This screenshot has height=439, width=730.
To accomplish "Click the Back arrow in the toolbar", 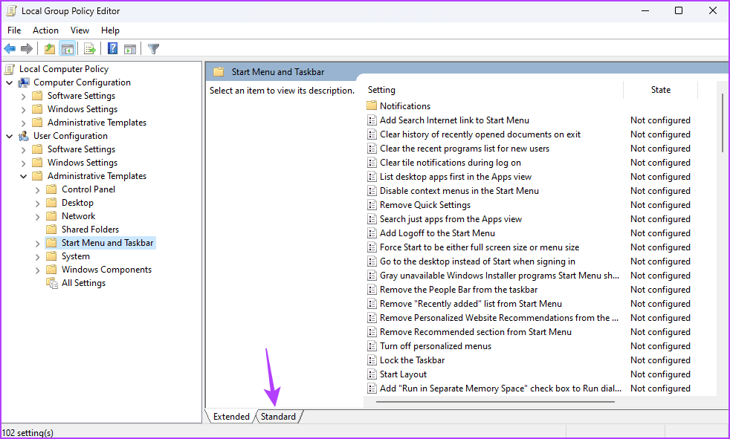I will point(10,48).
